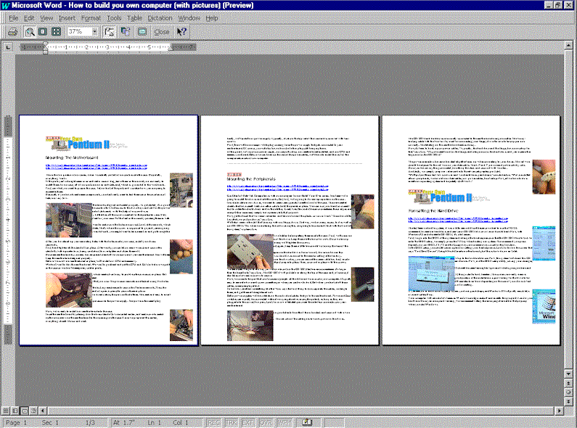
Task: Toggle the Magnifier tool
Action: pyautogui.click(x=30, y=32)
